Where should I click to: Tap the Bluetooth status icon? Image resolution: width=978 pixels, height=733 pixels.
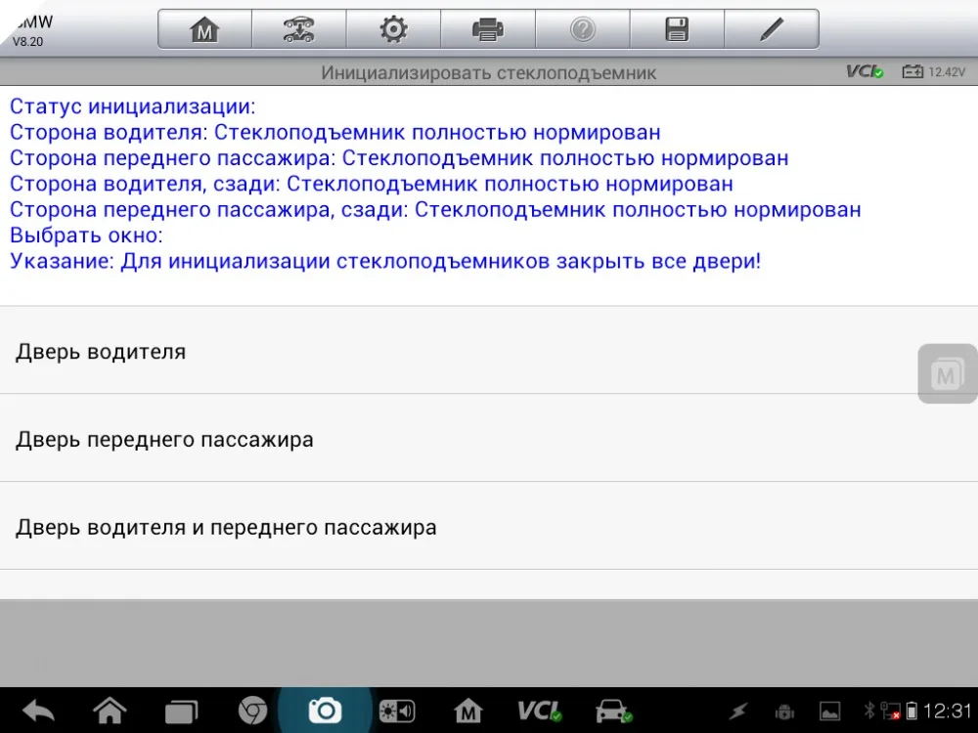(x=868, y=710)
